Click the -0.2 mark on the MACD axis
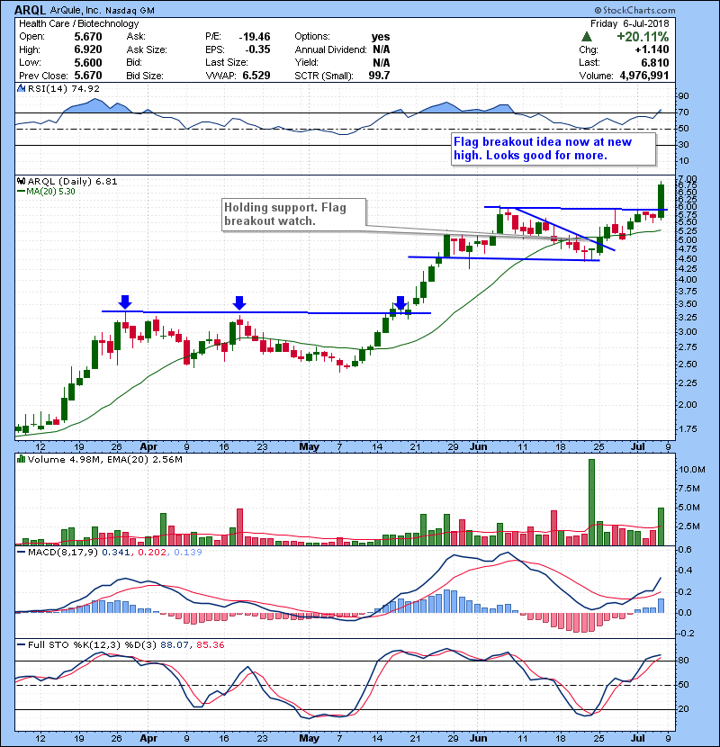The width and height of the screenshot is (720, 747). (x=685, y=634)
